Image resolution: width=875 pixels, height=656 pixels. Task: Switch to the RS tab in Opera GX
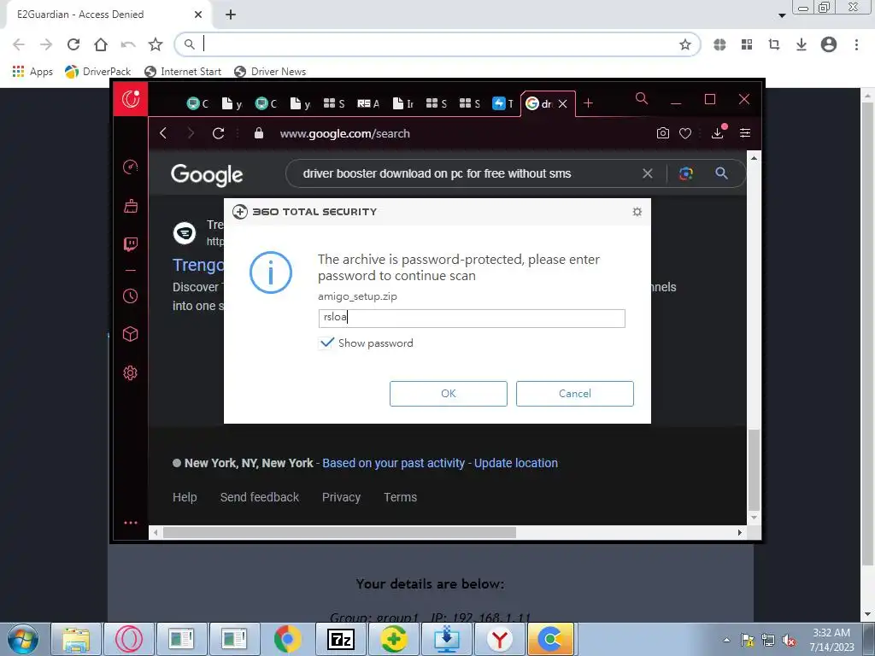[x=368, y=103]
